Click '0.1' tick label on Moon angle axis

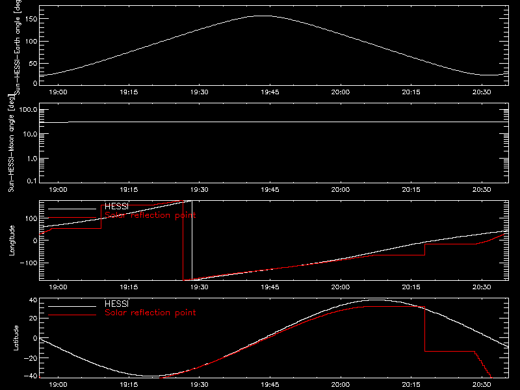pos(32,181)
